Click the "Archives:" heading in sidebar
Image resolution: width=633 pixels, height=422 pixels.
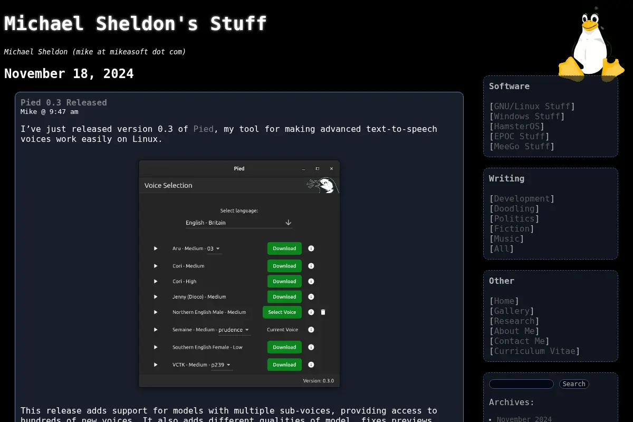(x=512, y=402)
